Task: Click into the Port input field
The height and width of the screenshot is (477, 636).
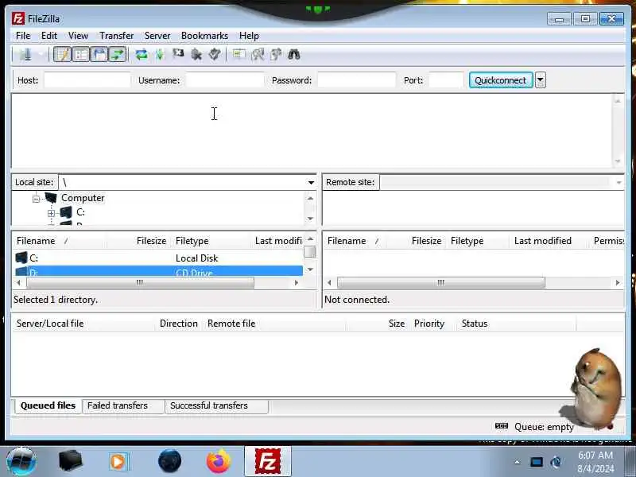Action: [x=446, y=80]
